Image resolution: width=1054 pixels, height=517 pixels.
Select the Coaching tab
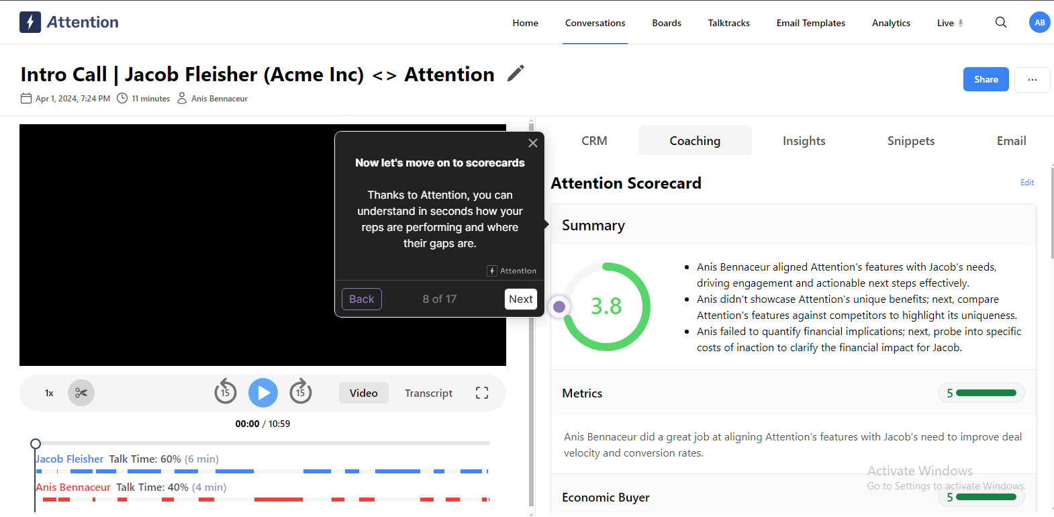click(695, 140)
